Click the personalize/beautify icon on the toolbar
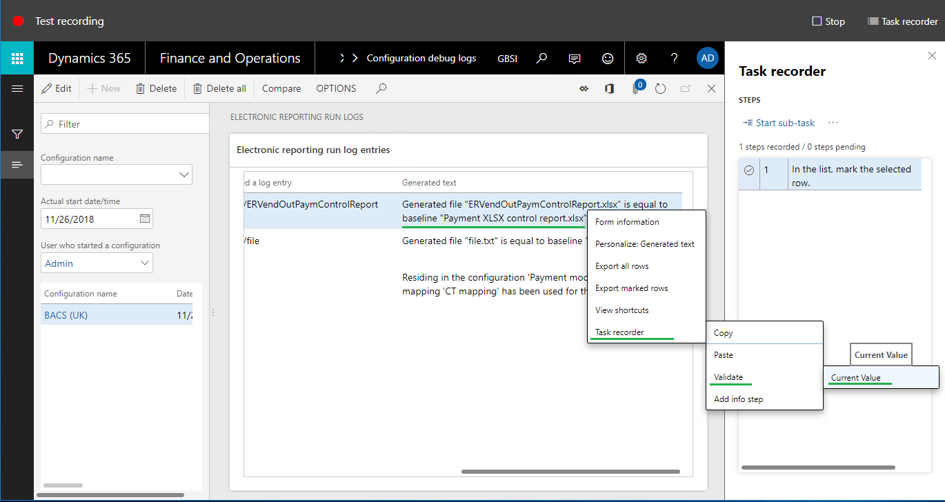 pos(584,88)
